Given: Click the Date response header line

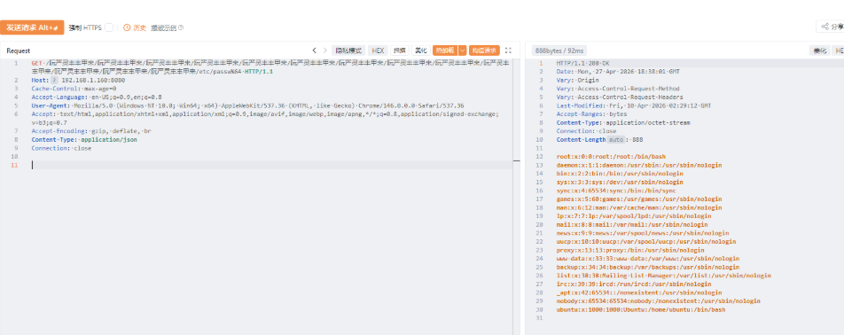Looking at the screenshot, I should click(618, 72).
